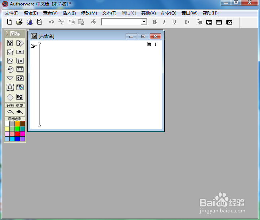Screen dimensions: 260x220
Task: Pick the Framework icon
Action: coord(10,87)
